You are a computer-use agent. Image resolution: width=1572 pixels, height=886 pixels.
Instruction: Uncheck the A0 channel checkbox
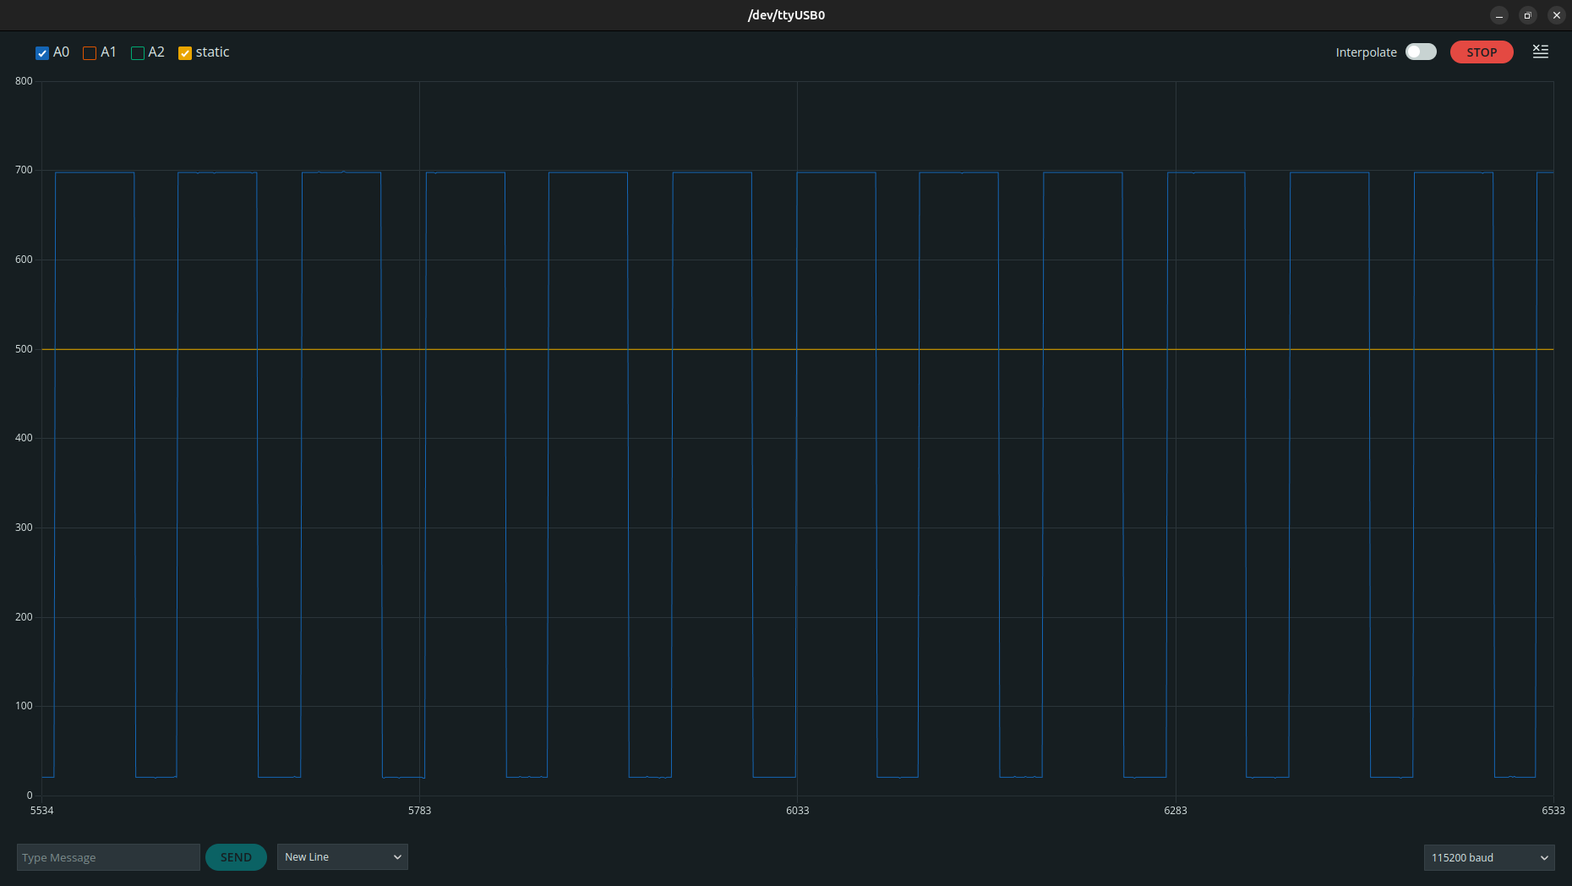pos(42,53)
